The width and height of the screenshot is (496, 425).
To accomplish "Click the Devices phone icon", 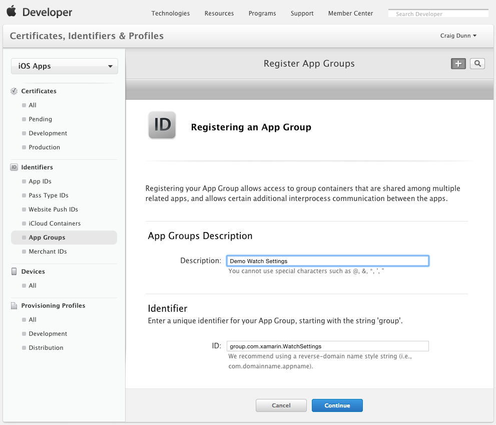I will (14, 272).
